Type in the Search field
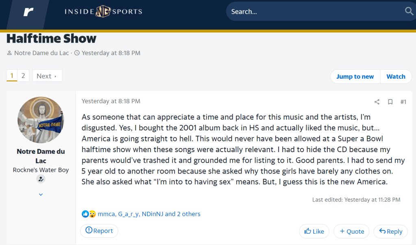The image size is (416, 245). coord(313,12)
